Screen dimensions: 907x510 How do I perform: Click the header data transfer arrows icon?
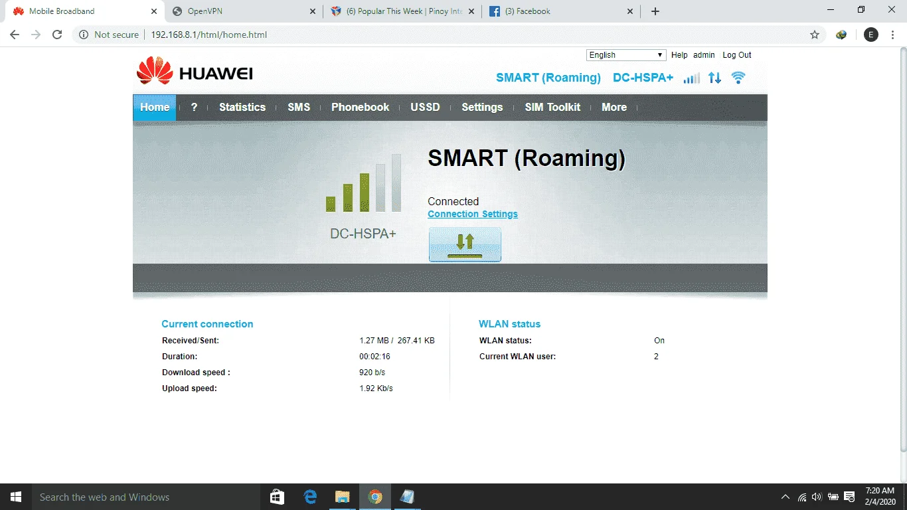pyautogui.click(x=714, y=78)
